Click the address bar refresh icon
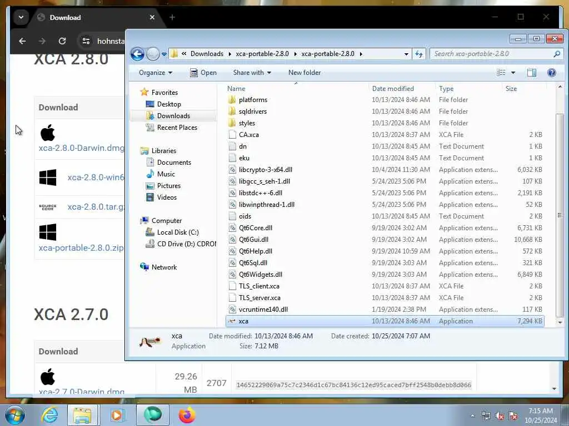Screen dimensions: 569x426 (x=419, y=54)
